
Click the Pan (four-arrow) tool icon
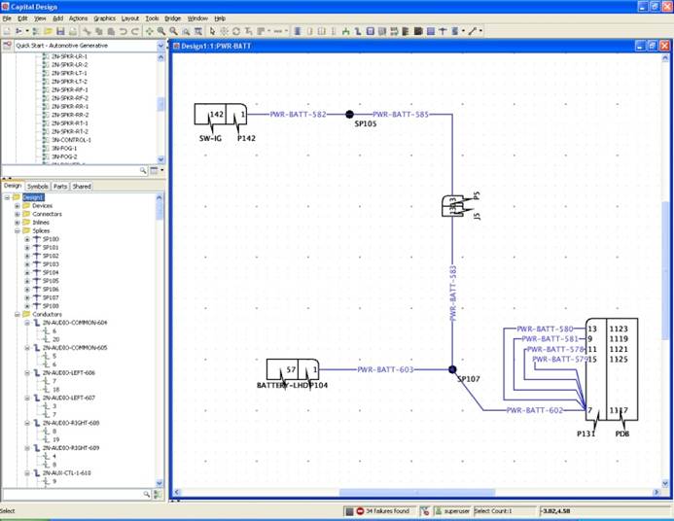[x=149, y=31]
